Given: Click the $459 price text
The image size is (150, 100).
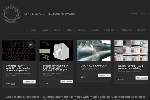Looking at the screenshot, I should (120, 80).
